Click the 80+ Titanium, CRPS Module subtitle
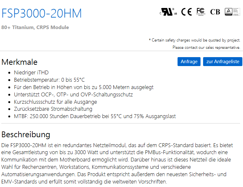Screen dimensions: 243x187 35,27
